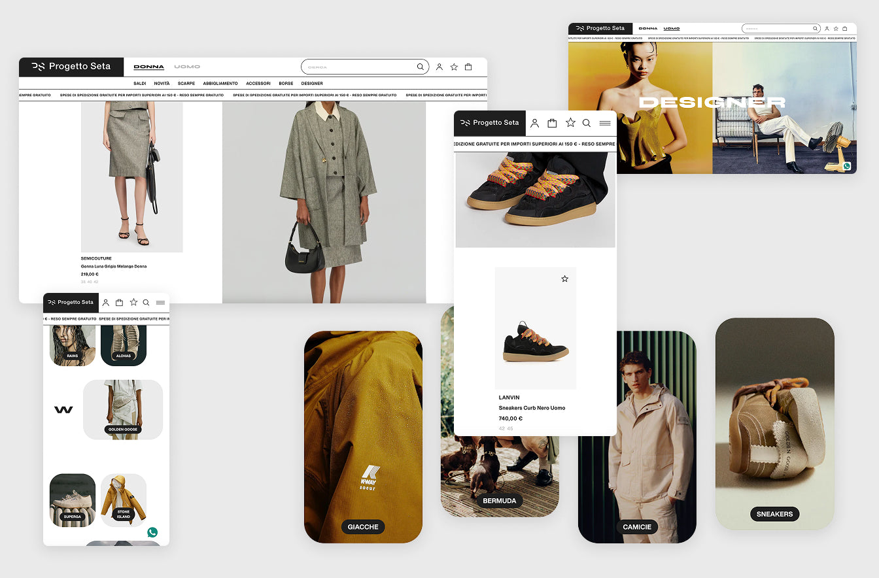
Task: Select DONNA tab in Designer banner window
Action: (x=648, y=29)
